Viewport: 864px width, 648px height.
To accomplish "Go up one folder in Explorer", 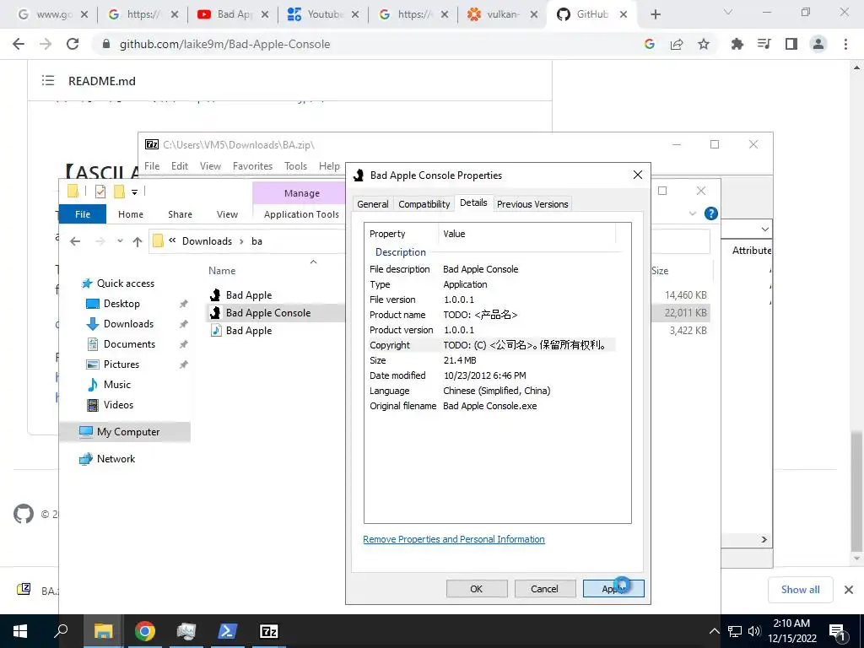I will click(x=138, y=241).
